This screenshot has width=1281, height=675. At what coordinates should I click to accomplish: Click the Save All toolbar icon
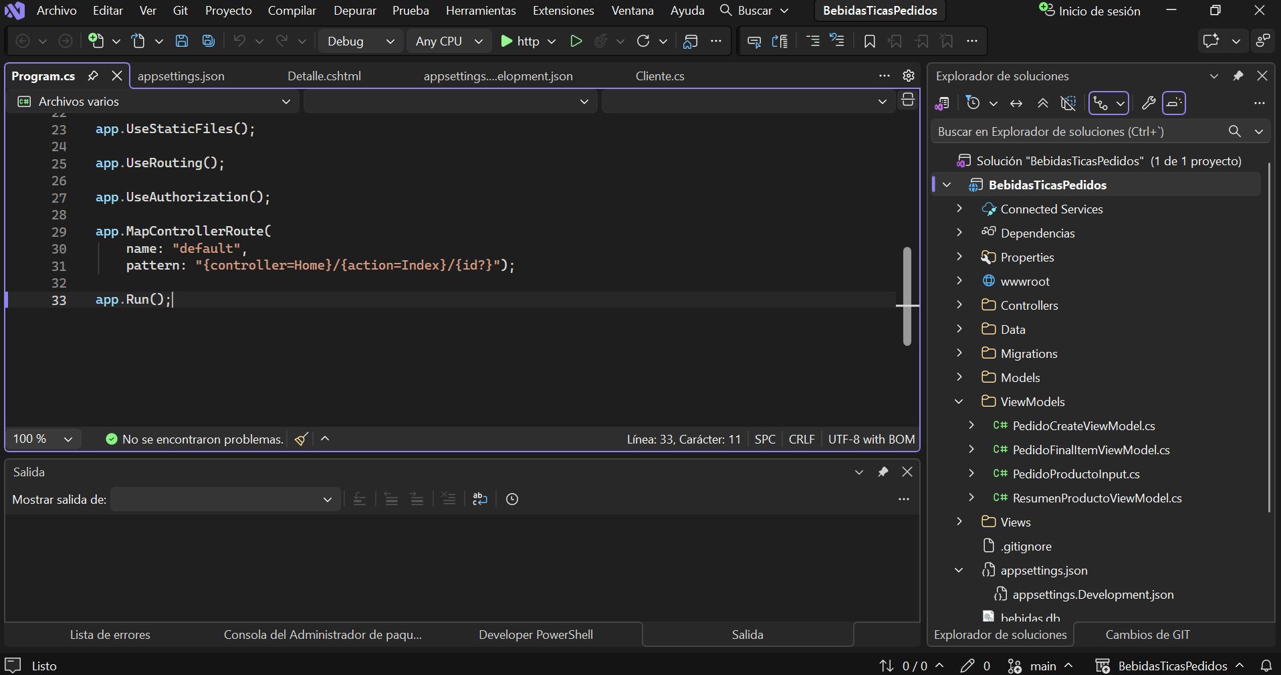click(x=209, y=41)
